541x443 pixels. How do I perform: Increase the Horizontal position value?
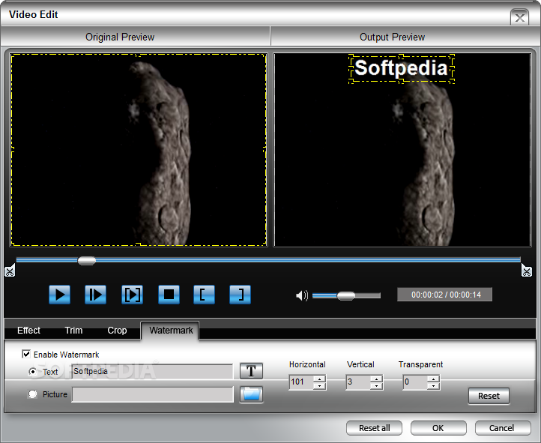319,379
